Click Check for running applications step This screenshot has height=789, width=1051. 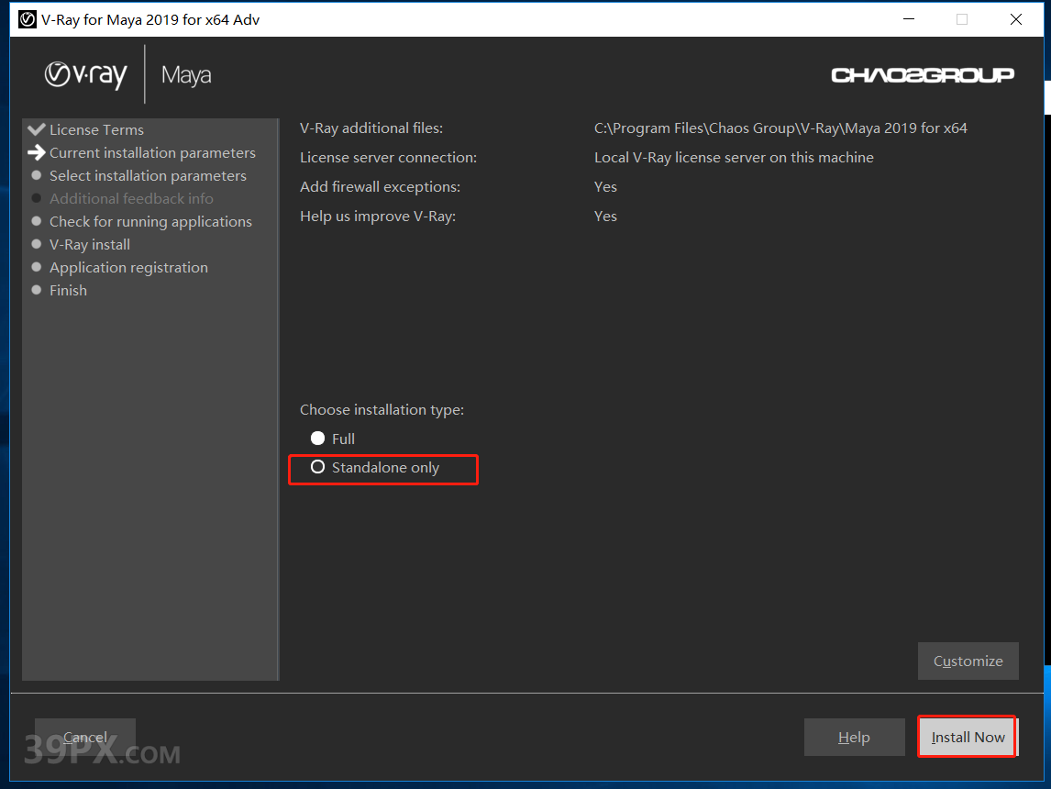[x=150, y=221]
